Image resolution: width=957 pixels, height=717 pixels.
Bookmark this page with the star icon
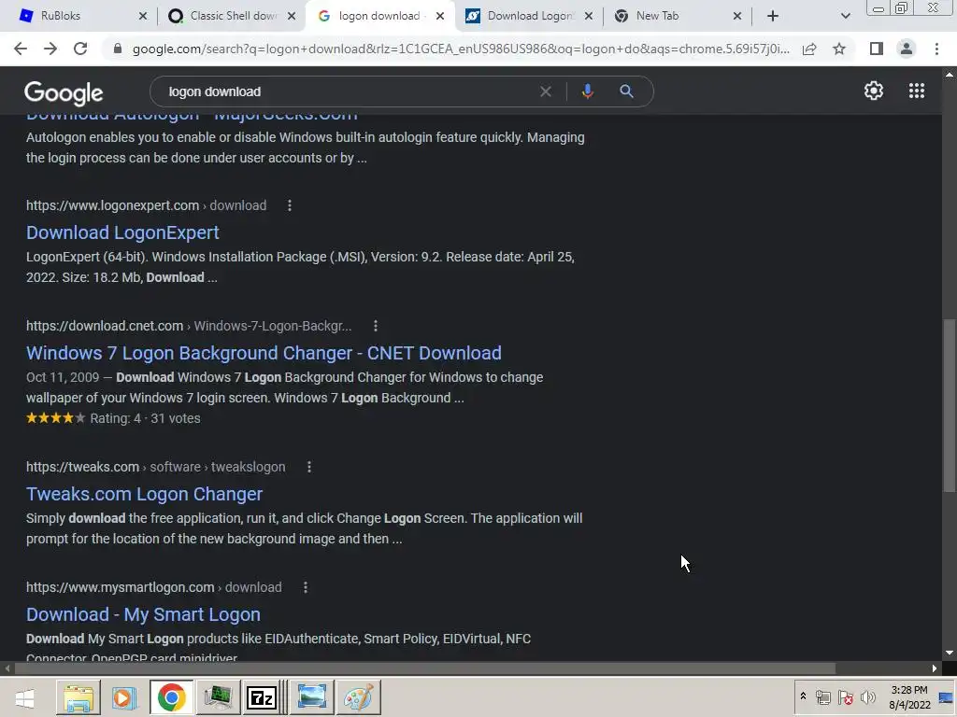coord(839,49)
